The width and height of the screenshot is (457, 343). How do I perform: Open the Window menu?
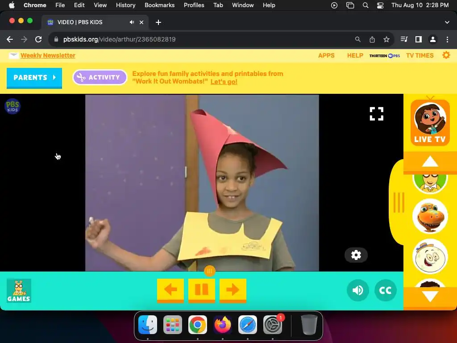point(243,5)
